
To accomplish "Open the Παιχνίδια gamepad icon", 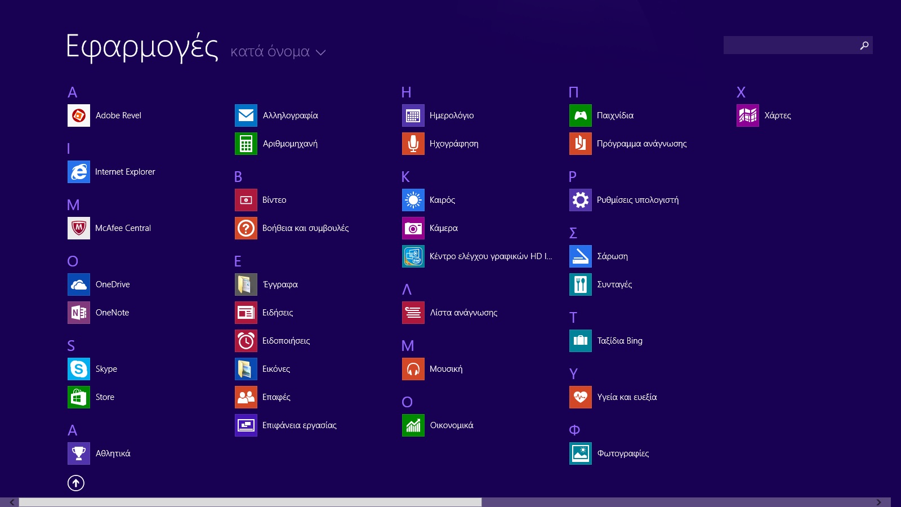I will coord(581,115).
